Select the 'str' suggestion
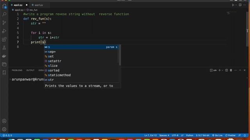Image resolution: width=250 pixels, height=140 pixels. (82, 80)
